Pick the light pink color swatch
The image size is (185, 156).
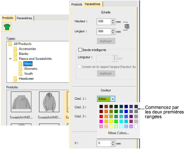click(x=101, y=127)
